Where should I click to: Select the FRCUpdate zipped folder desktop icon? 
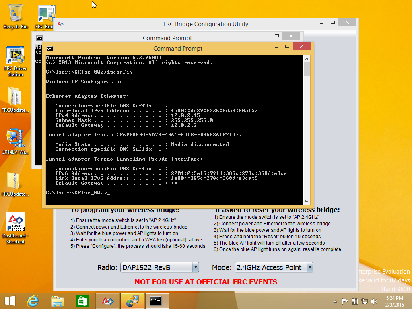(15, 184)
